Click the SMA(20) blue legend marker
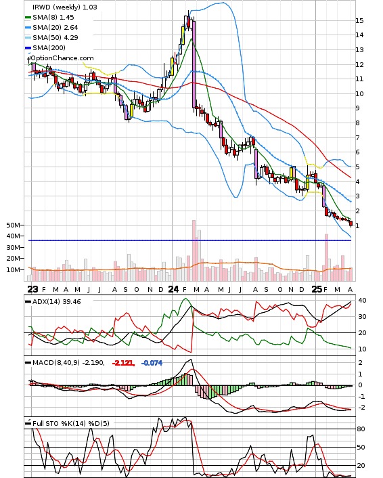383x478 pixels. coord(28,28)
